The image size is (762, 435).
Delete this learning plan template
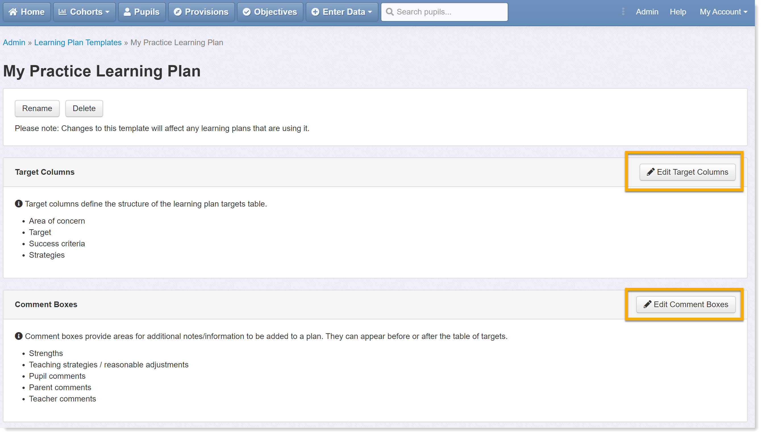click(x=84, y=109)
